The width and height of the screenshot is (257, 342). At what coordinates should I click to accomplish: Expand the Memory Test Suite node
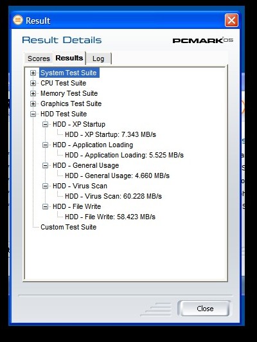(33, 93)
